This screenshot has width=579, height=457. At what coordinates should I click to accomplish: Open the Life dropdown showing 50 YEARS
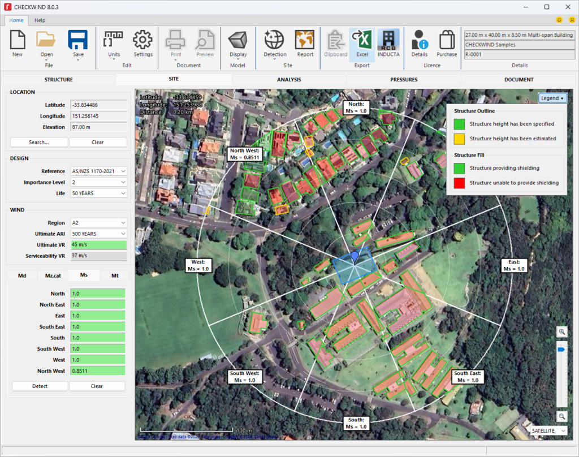point(98,193)
